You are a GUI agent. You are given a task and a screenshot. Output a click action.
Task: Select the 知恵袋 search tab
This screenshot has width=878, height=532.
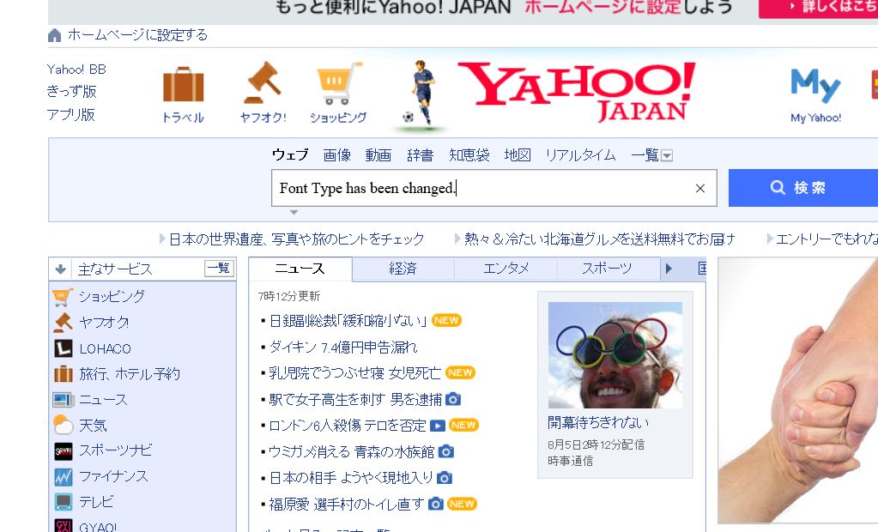[469, 155]
